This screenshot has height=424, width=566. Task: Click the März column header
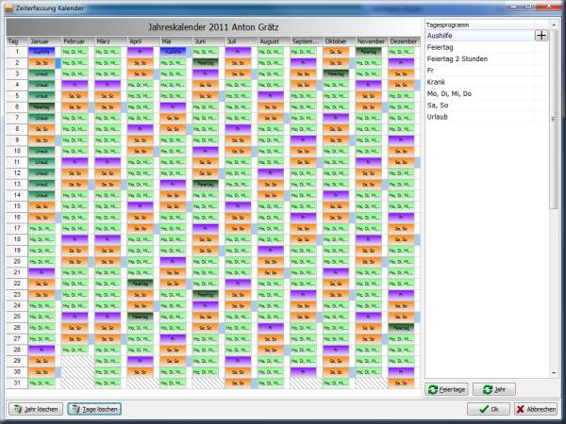(x=110, y=41)
